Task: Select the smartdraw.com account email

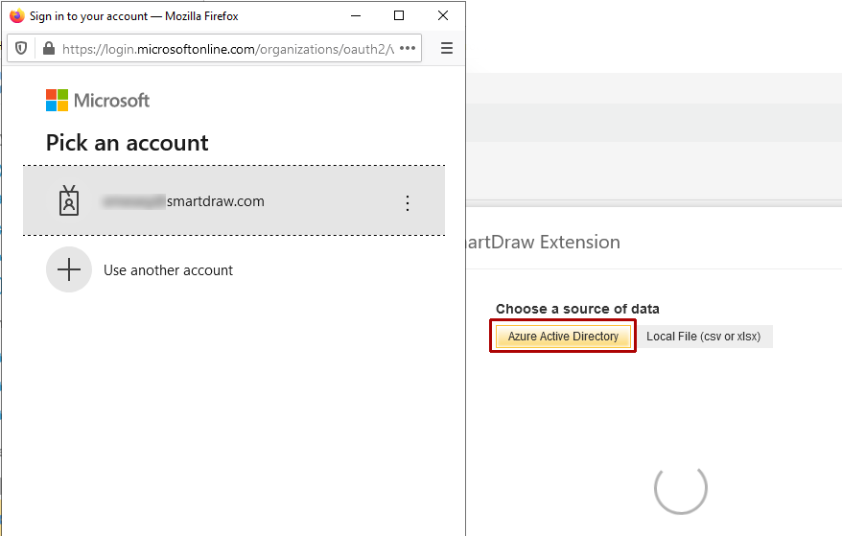Action: (x=183, y=201)
